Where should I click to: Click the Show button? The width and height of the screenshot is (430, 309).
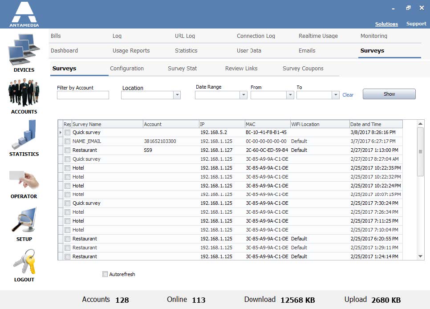coord(389,94)
